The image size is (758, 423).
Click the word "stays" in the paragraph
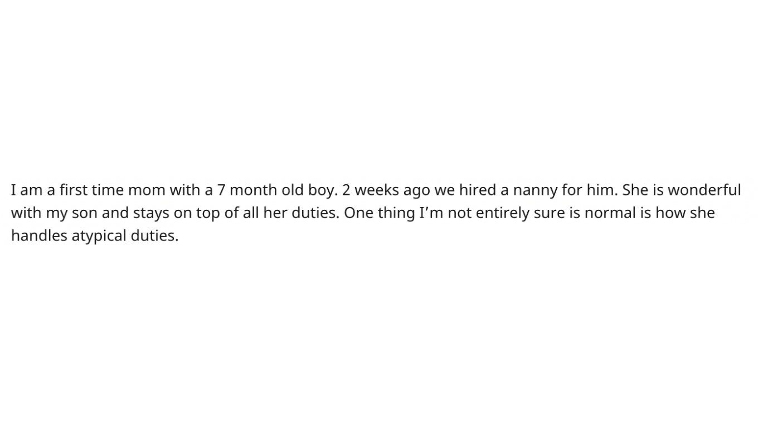click(151, 214)
